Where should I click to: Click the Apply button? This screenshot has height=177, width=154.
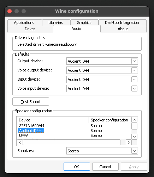click(134, 167)
